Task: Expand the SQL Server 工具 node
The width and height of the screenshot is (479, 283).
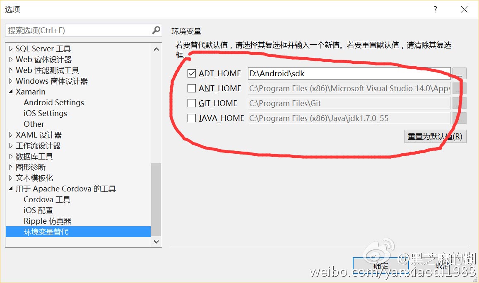Action: [x=11, y=48]
